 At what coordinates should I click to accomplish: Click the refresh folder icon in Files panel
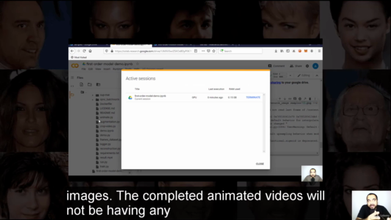pos(90,84)
